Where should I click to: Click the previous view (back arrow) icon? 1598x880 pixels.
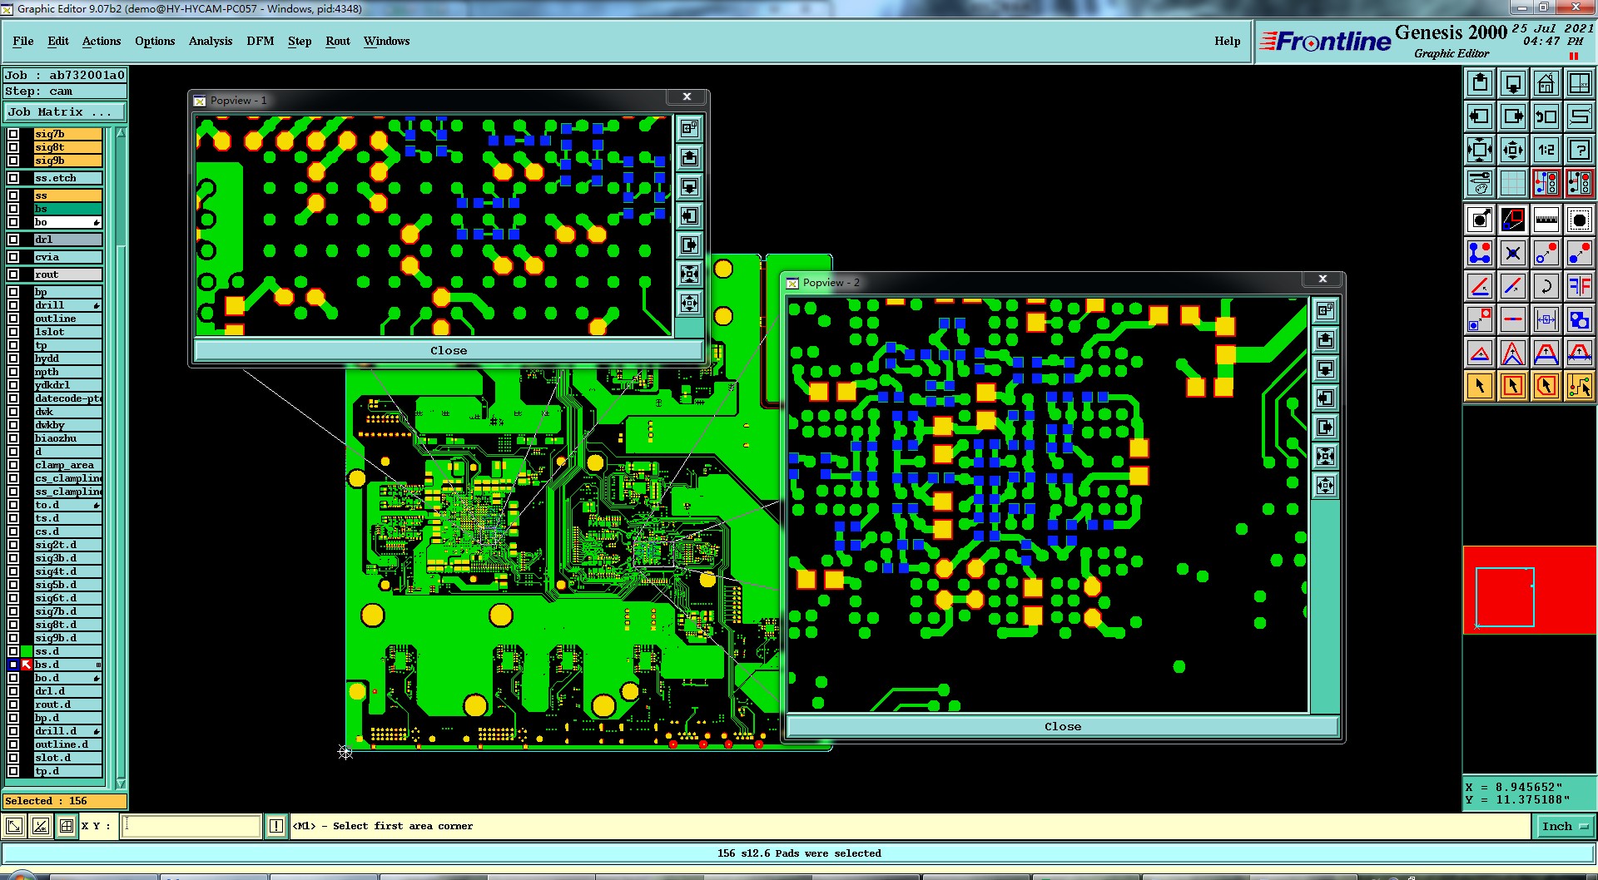pos(1546,116)
